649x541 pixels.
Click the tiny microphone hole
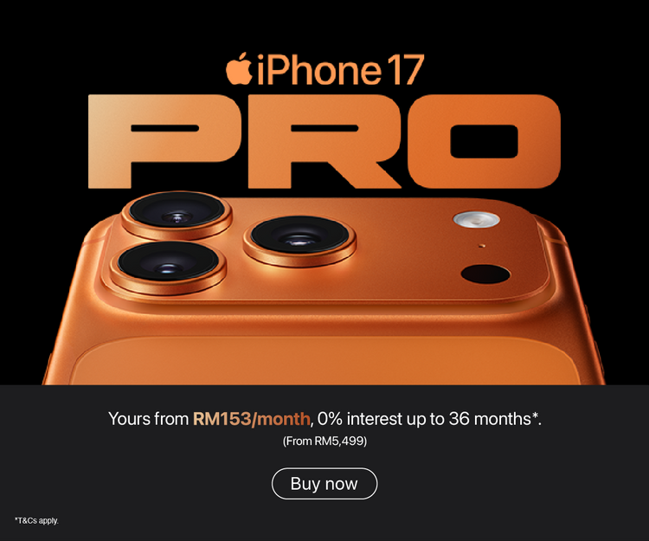[482, 246]
